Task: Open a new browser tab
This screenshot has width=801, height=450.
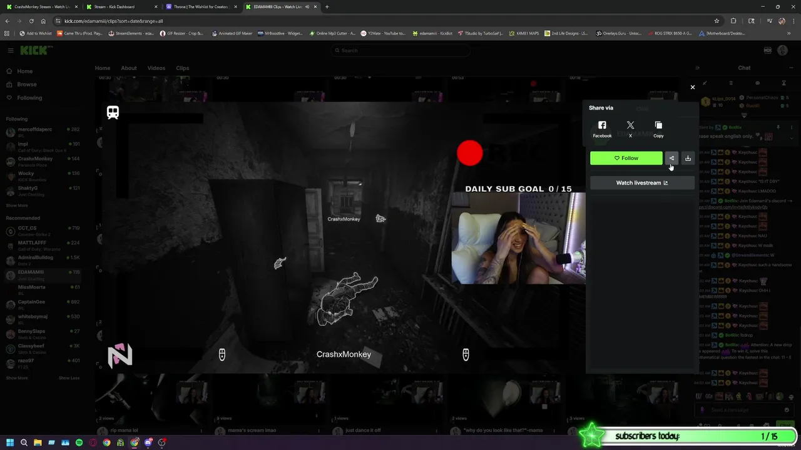Action: click(x=327, y=7)
